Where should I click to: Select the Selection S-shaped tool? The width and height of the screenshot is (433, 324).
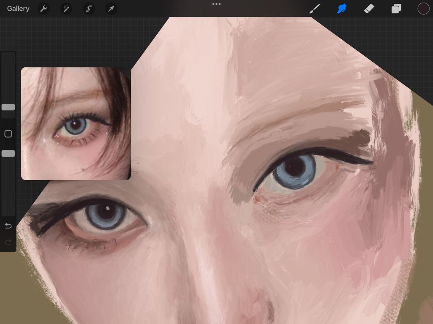pyautogui.click(x=89, y=9)
